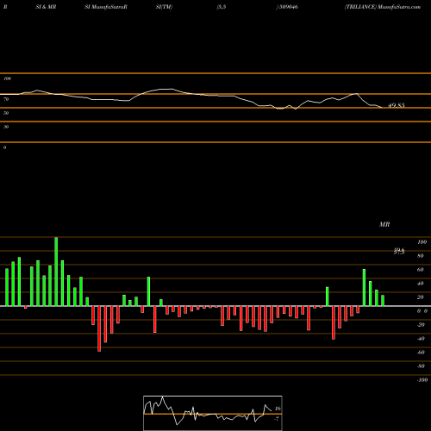Click the overlapping MR value label near 80
This screenshot has width=431, height=431.
click(399, 252)
